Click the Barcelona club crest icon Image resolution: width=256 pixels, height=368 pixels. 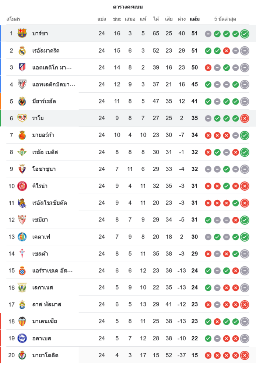22,33
